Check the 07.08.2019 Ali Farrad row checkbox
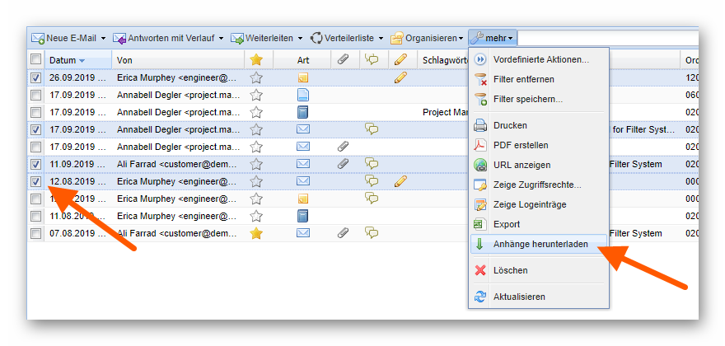 (36, 233)
